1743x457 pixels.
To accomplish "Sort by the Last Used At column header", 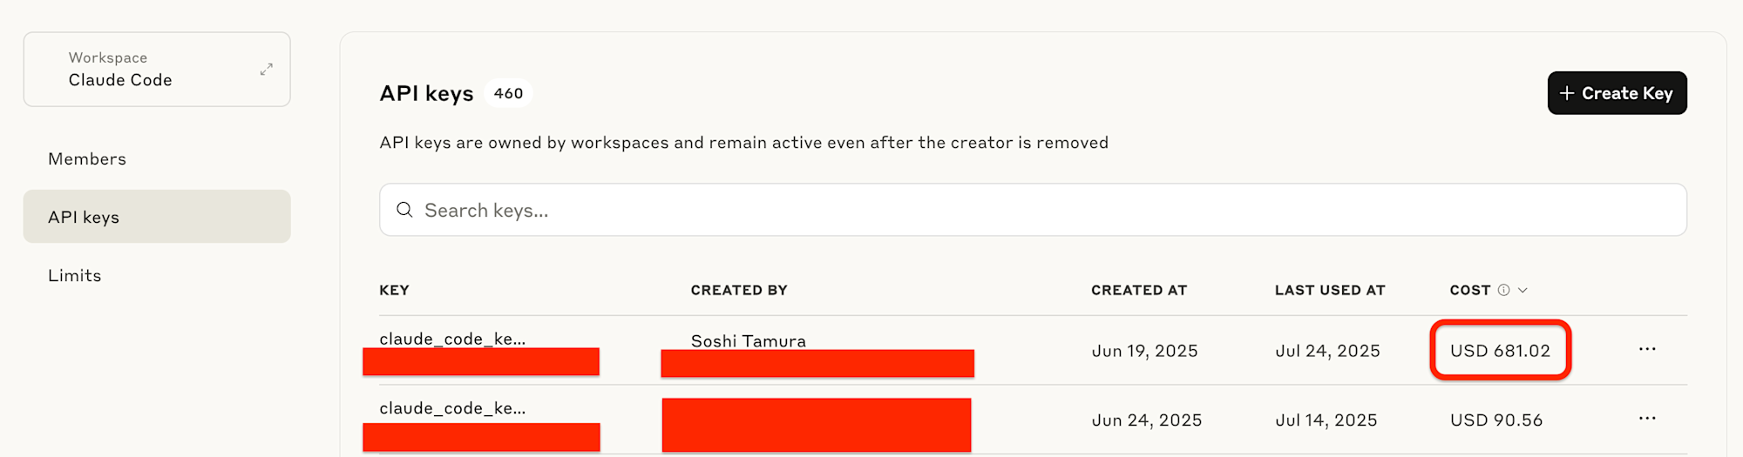I will point(1330,290).
